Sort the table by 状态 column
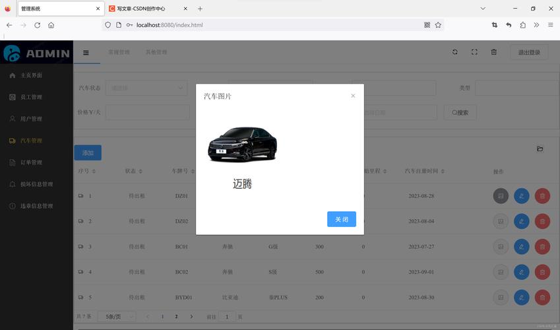Image resolution: width=560 pixels, height=330 pixels. pyautogui.click(x=140, y=171)
